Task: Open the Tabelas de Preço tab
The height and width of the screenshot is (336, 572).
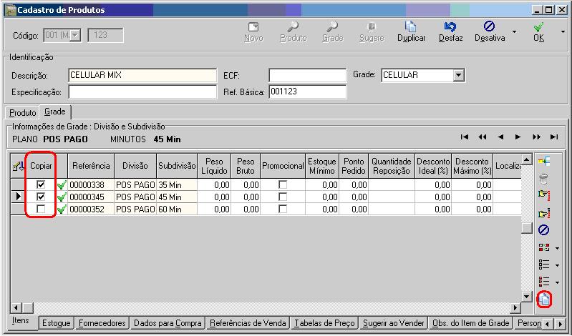Action: pos(324,323)
